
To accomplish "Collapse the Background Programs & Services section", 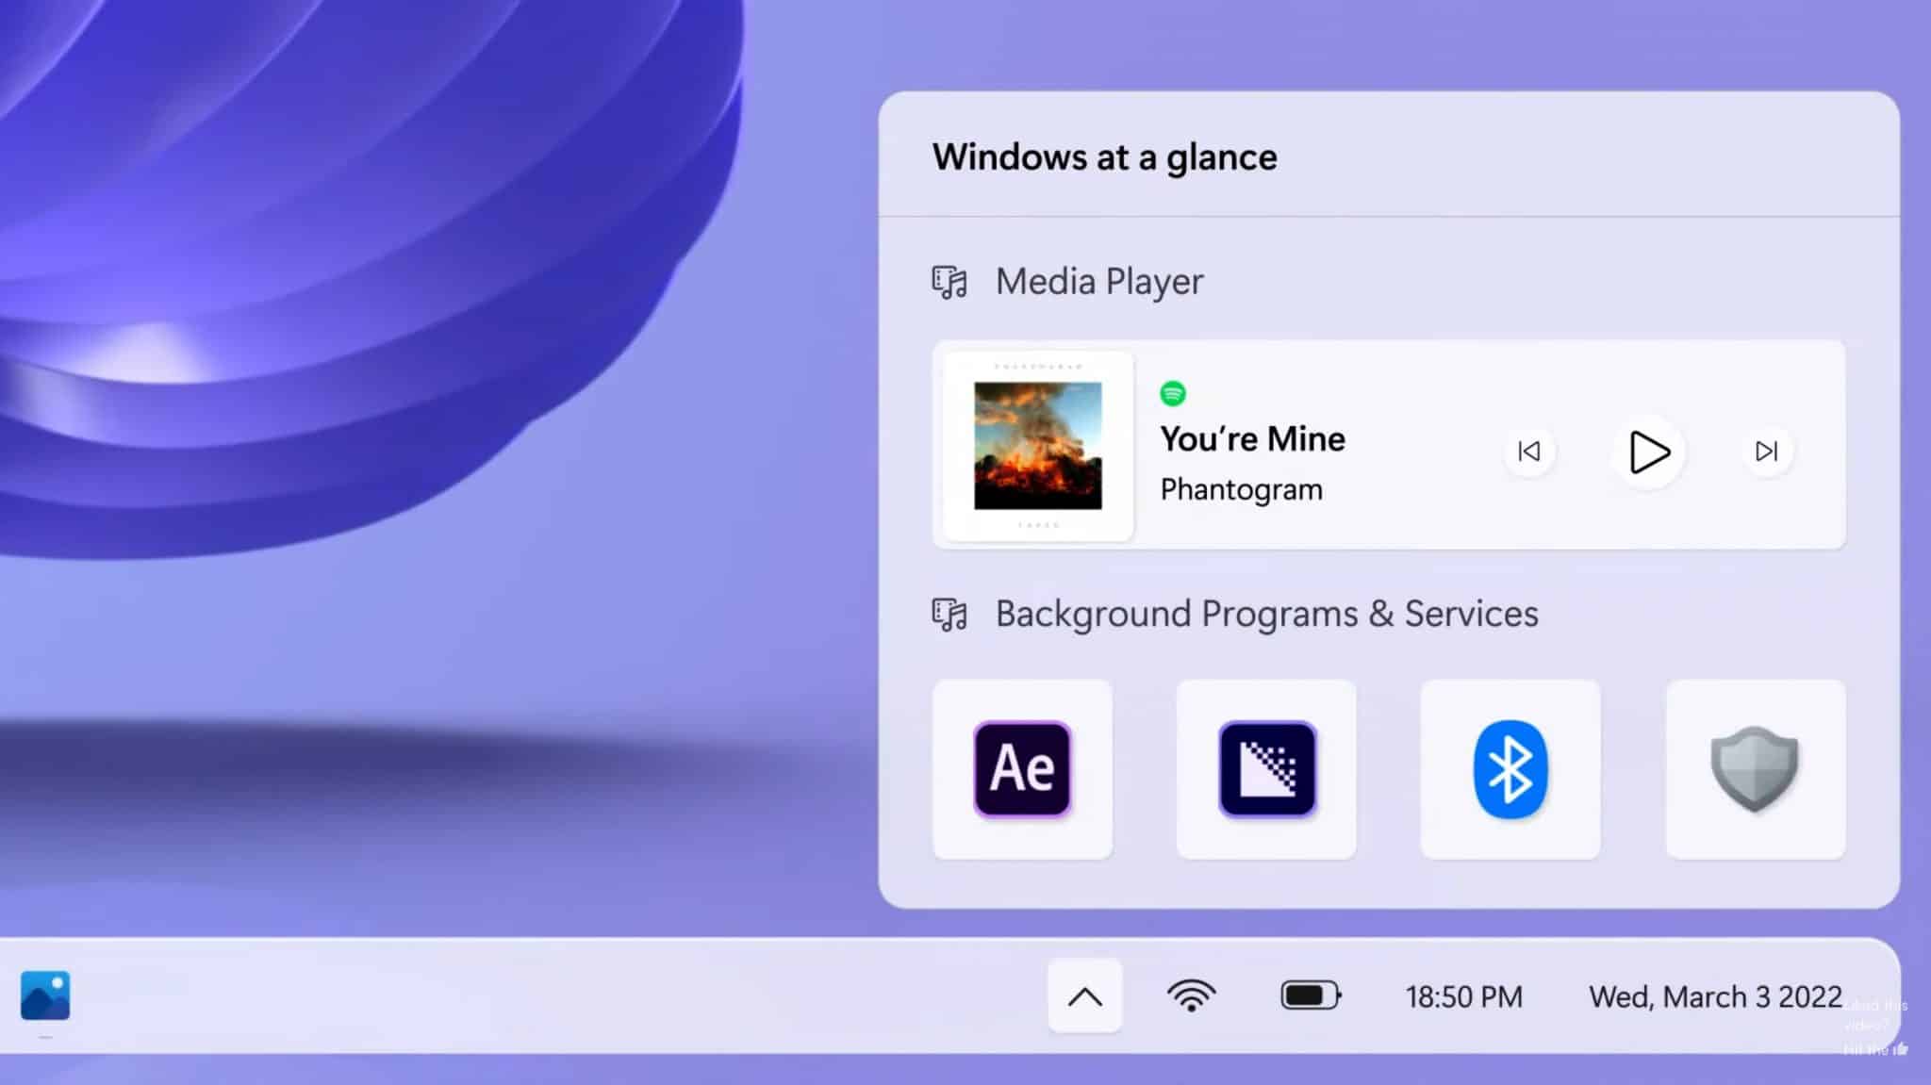I will (x=1265, y=613).
